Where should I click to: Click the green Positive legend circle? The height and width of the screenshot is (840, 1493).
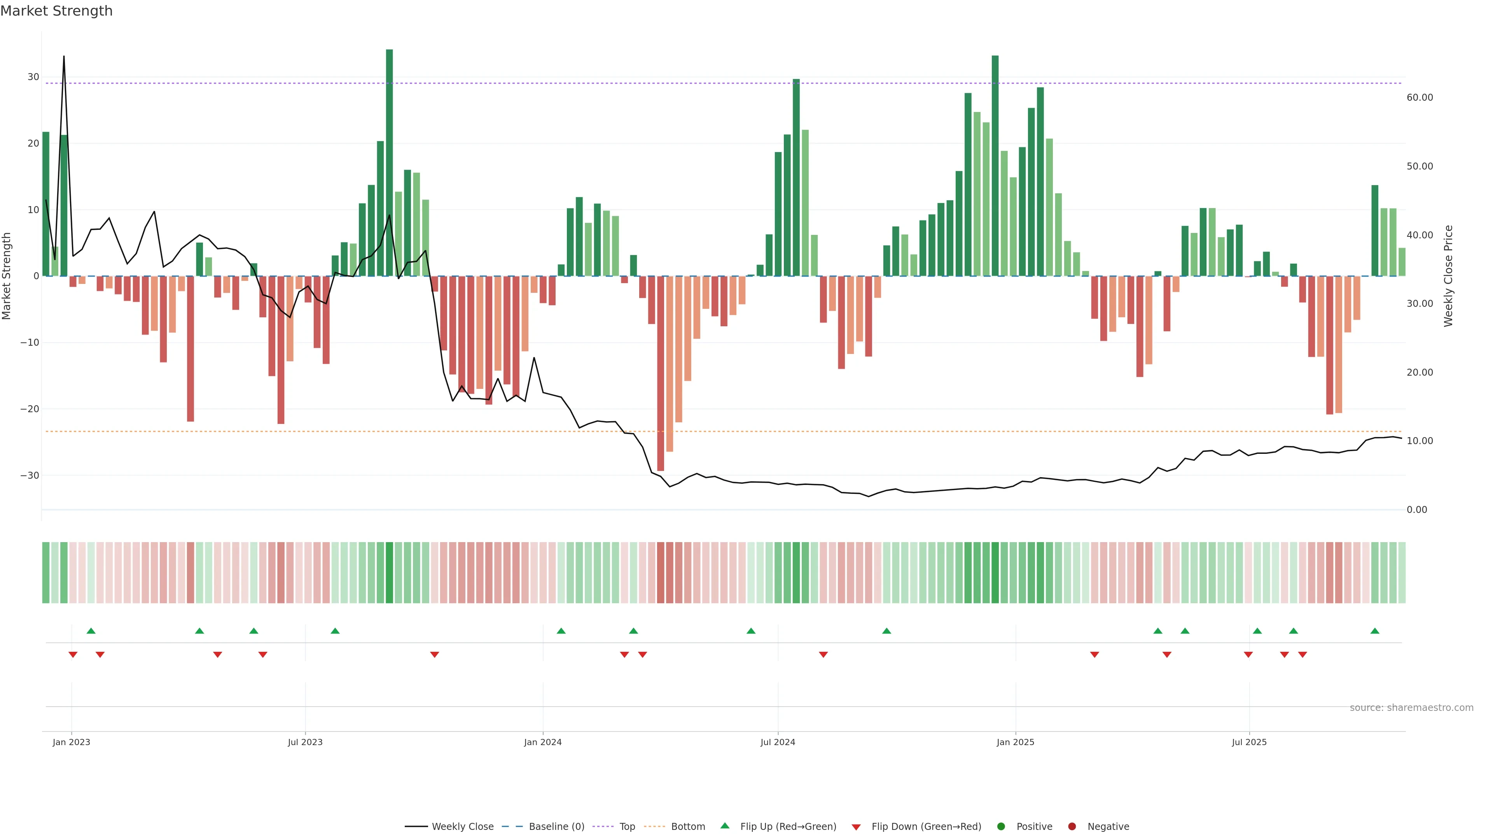(1001, 827)
